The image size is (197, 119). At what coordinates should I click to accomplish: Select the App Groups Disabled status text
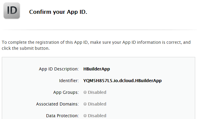97,92
